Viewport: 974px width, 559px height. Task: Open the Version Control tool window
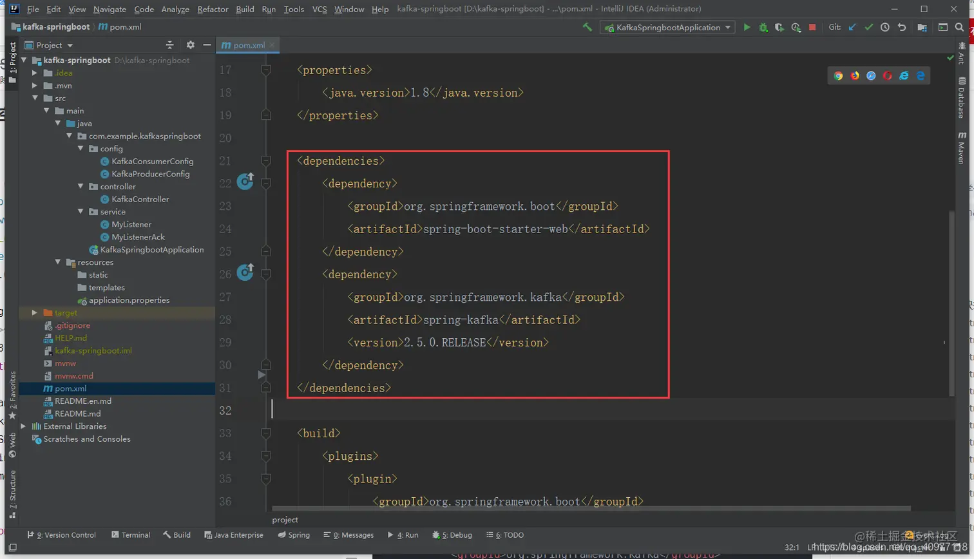click(x=61, y=535)
